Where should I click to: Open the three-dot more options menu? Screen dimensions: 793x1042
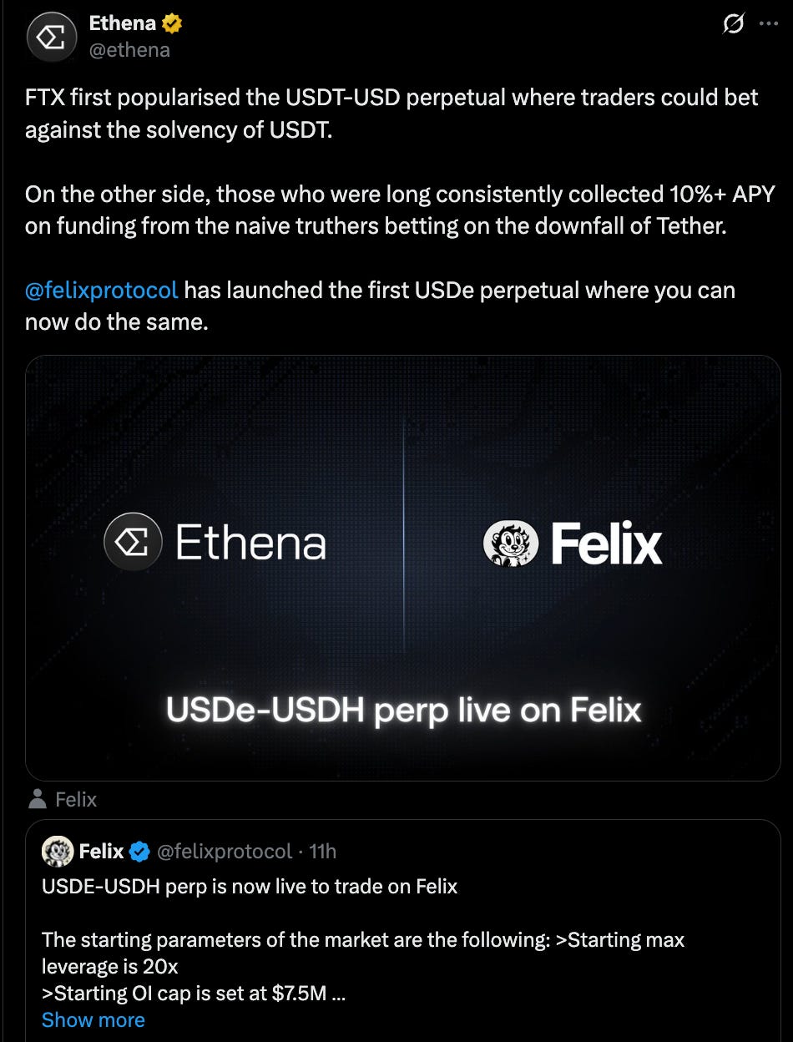pyautogui.click(x=768, y=24)
